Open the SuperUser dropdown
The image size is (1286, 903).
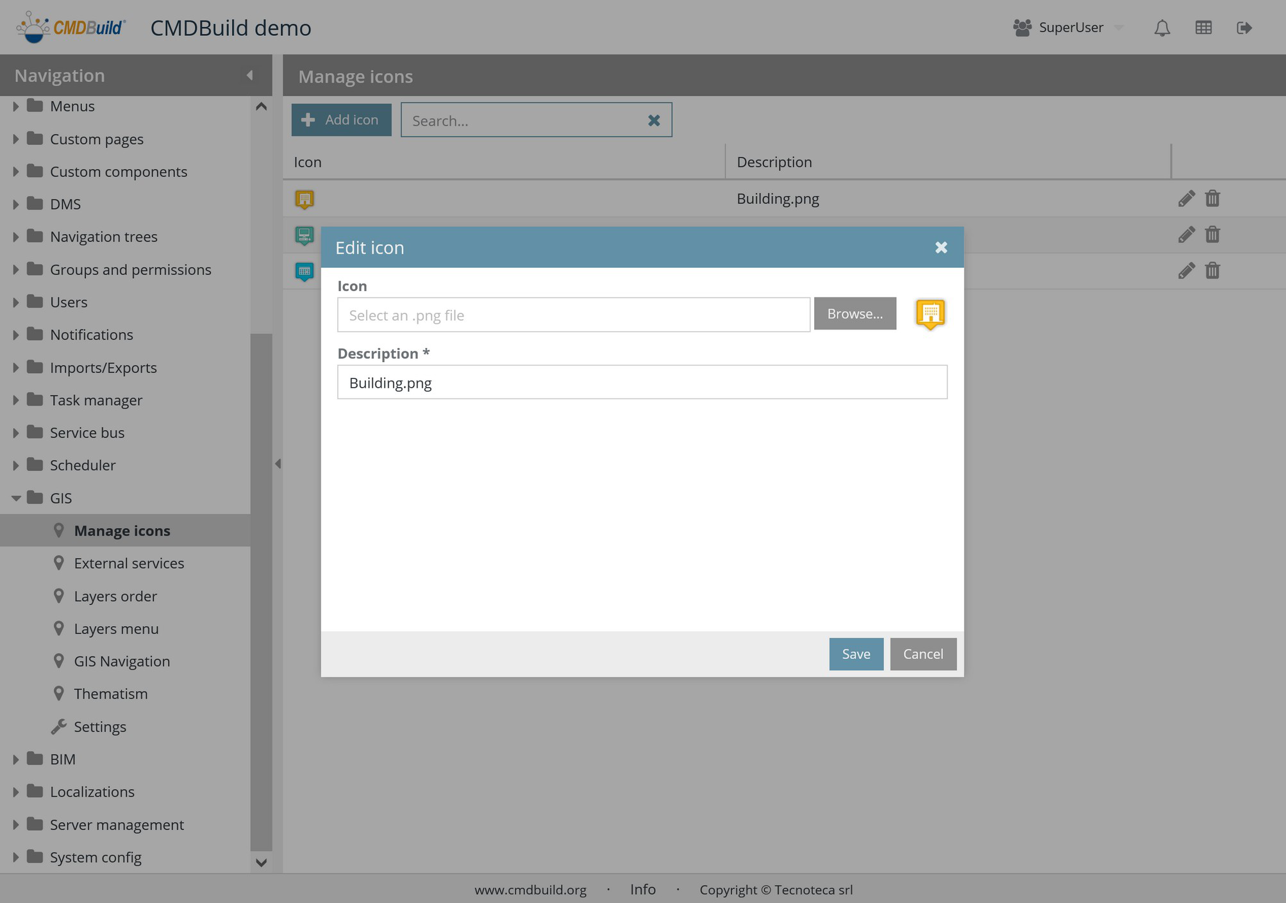tap(1118, 28)
